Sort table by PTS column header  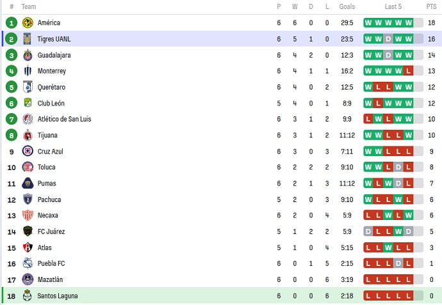pyautogui.click(x=431, y=6)
